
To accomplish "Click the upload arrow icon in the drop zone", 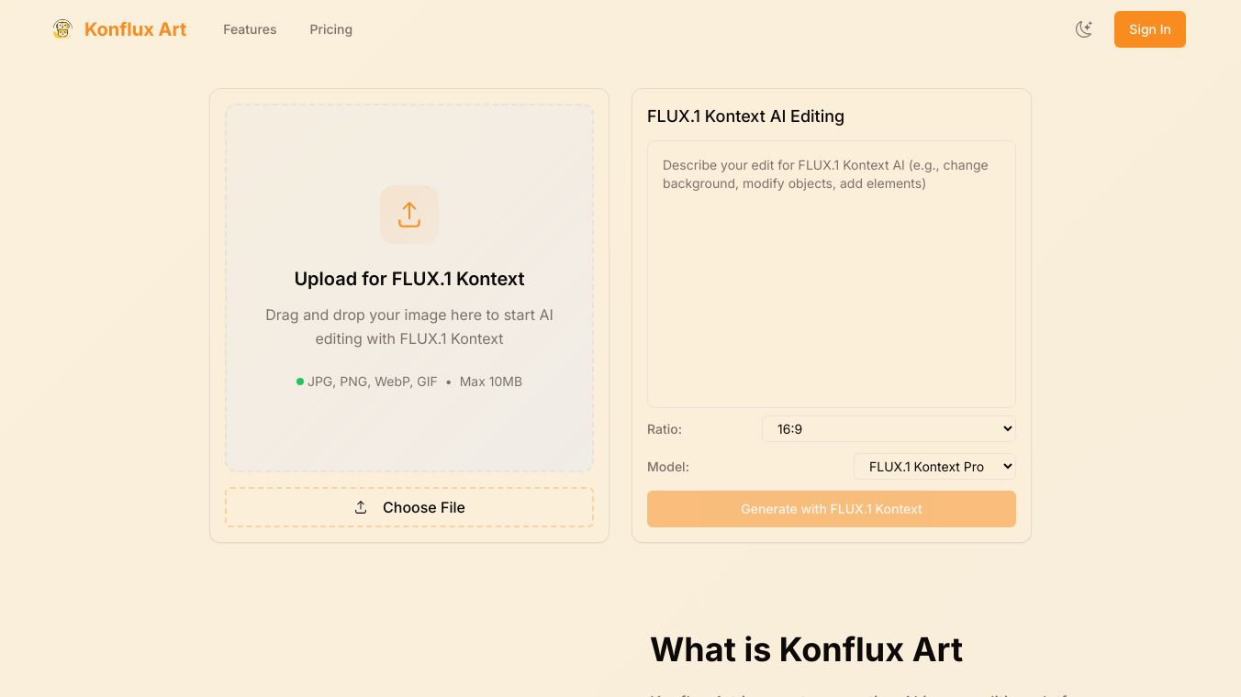I will click(x=409, y=215).
